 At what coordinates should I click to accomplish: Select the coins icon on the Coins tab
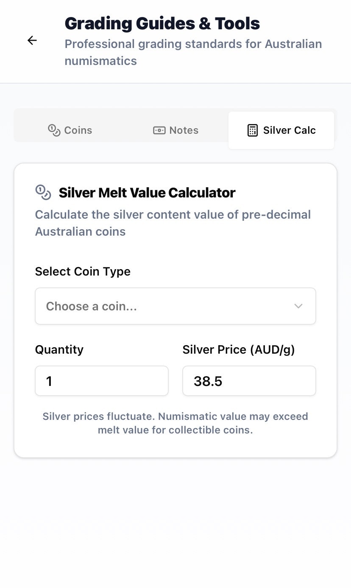[x=54, y=130]
